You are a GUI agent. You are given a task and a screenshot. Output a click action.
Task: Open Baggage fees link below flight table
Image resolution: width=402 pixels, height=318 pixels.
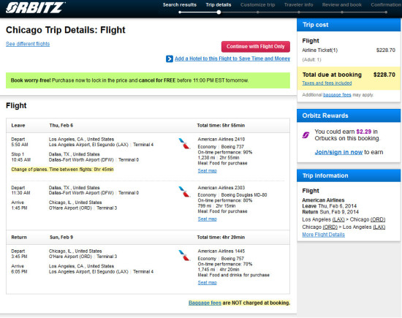click(x=205, y=303)
